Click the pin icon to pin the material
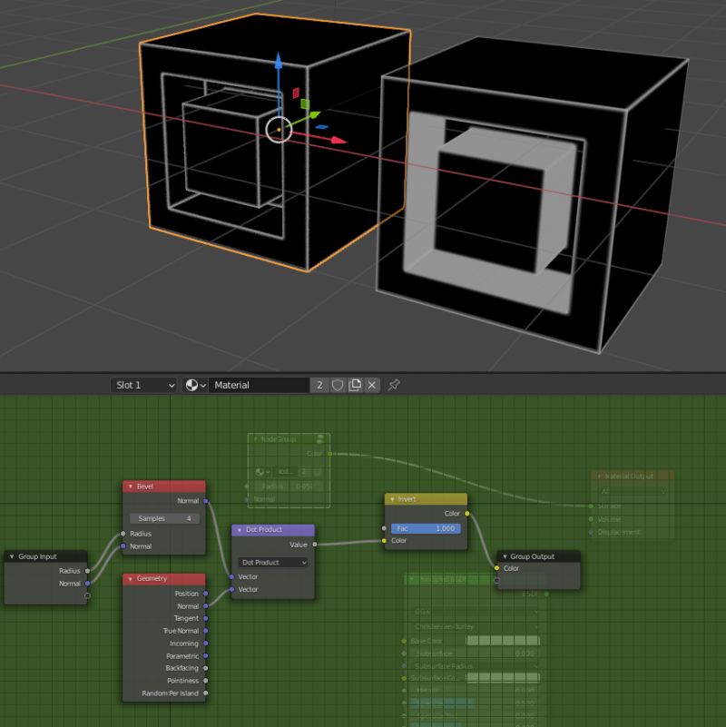726x727 pixels. click(x=394, y=385)
